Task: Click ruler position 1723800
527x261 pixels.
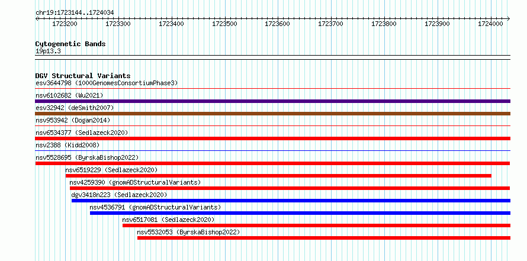Action: [384, 24]
